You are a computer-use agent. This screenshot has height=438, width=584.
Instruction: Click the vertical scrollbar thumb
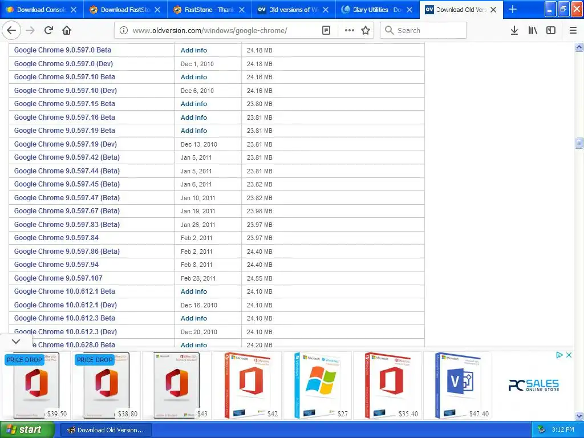coord(579,143)
